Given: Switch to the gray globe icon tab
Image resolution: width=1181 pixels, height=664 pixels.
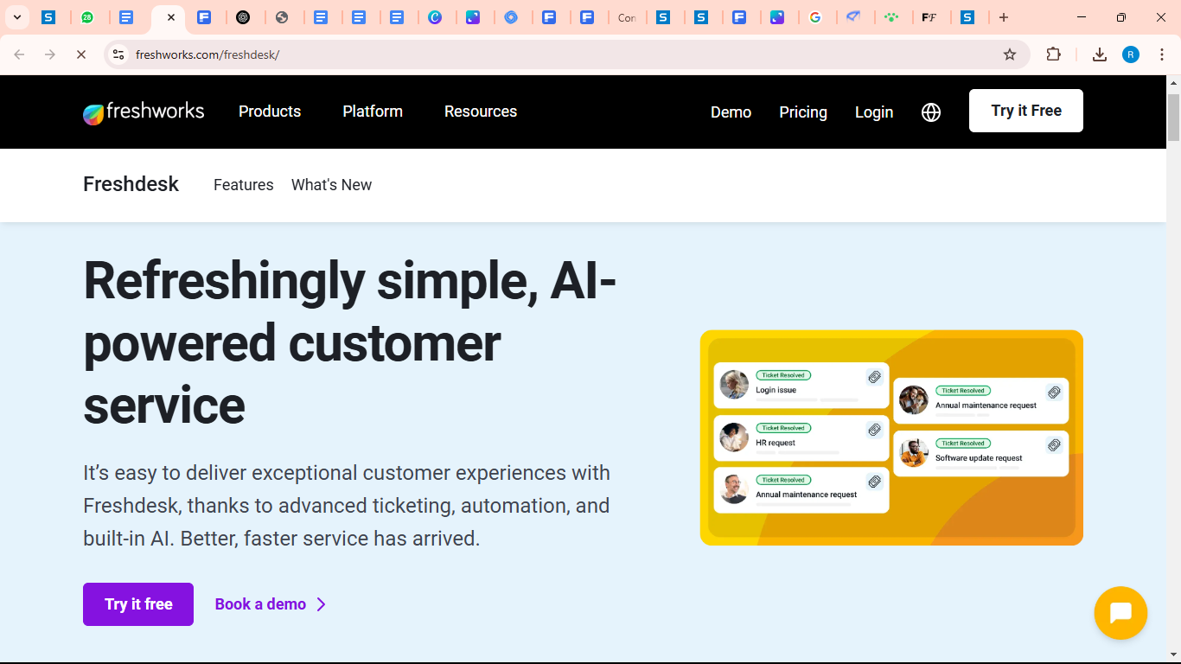Looking at the screenshot, I should click(x=282, y=17).
